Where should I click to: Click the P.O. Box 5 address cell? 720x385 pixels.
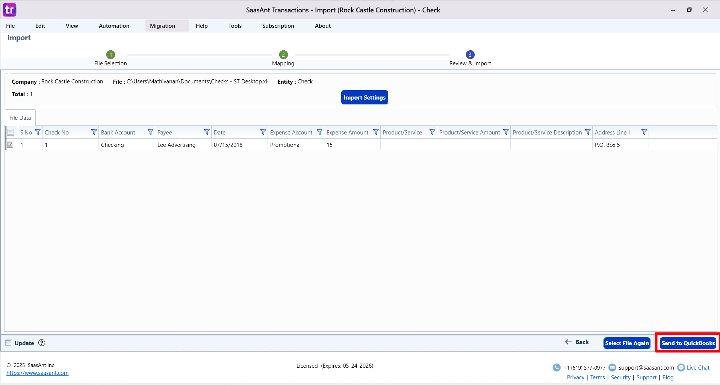point(621,145)
